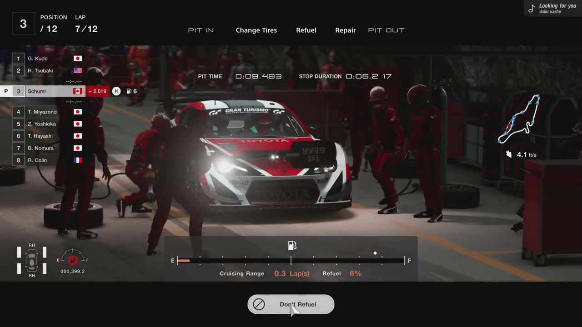The width and height of the screenshot is (582, 327).
Task: Click the Japan flag beside B. Nomura
Action: point(78,148)
